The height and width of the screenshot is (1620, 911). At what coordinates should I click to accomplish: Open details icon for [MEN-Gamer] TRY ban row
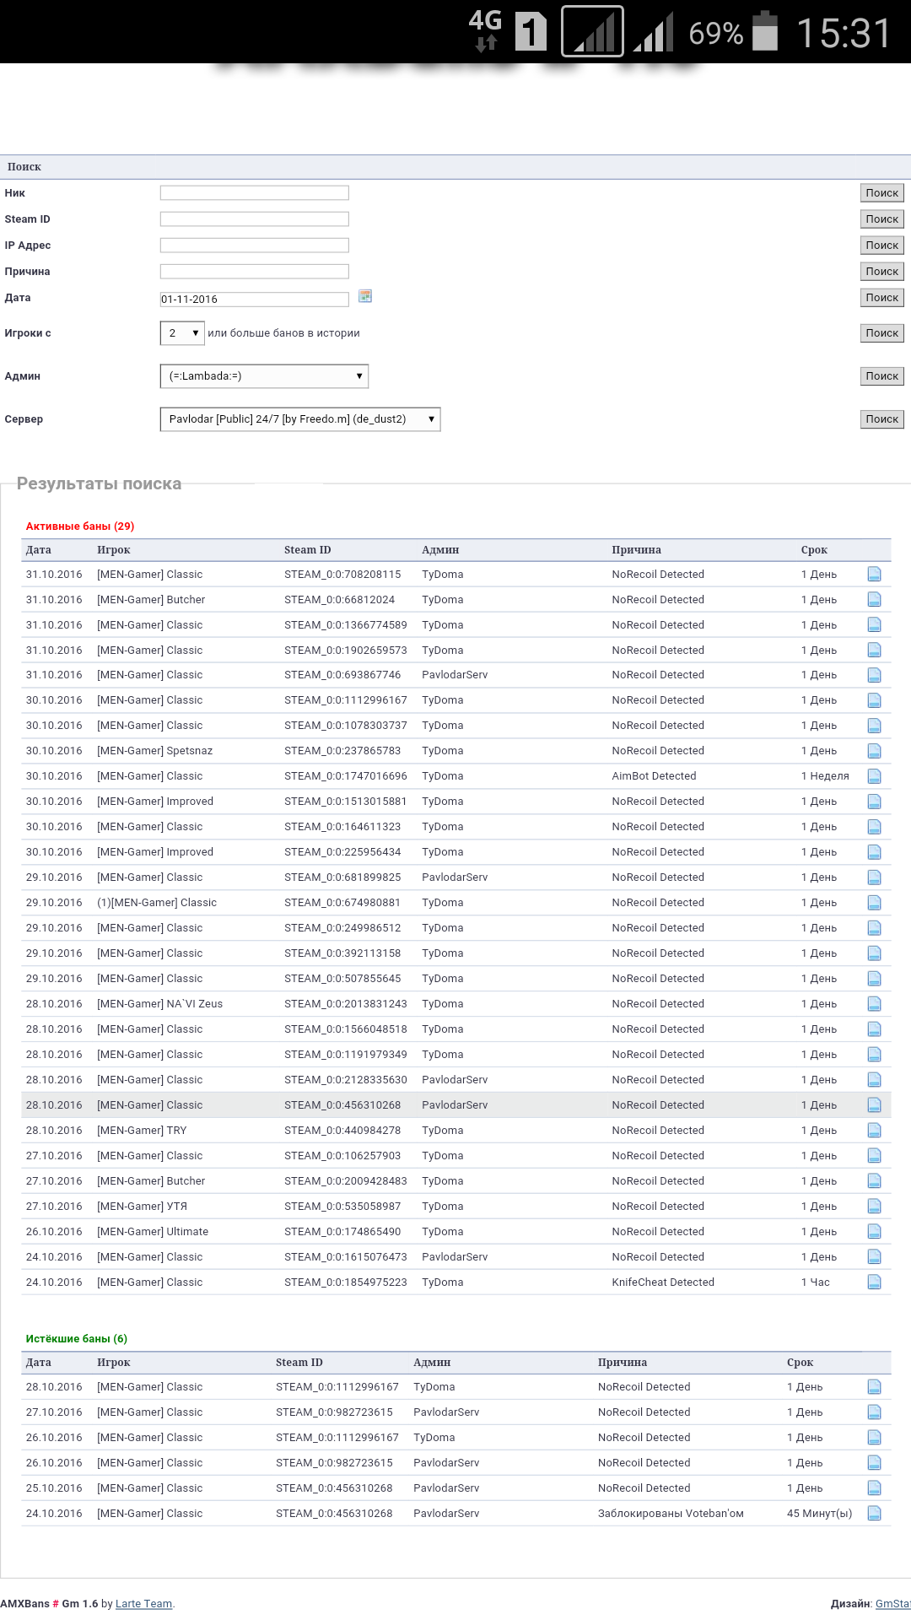coord(874,1131)
